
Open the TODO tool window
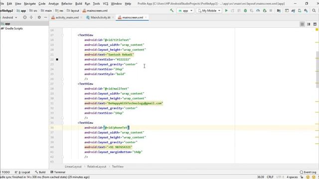pos(5,172)
